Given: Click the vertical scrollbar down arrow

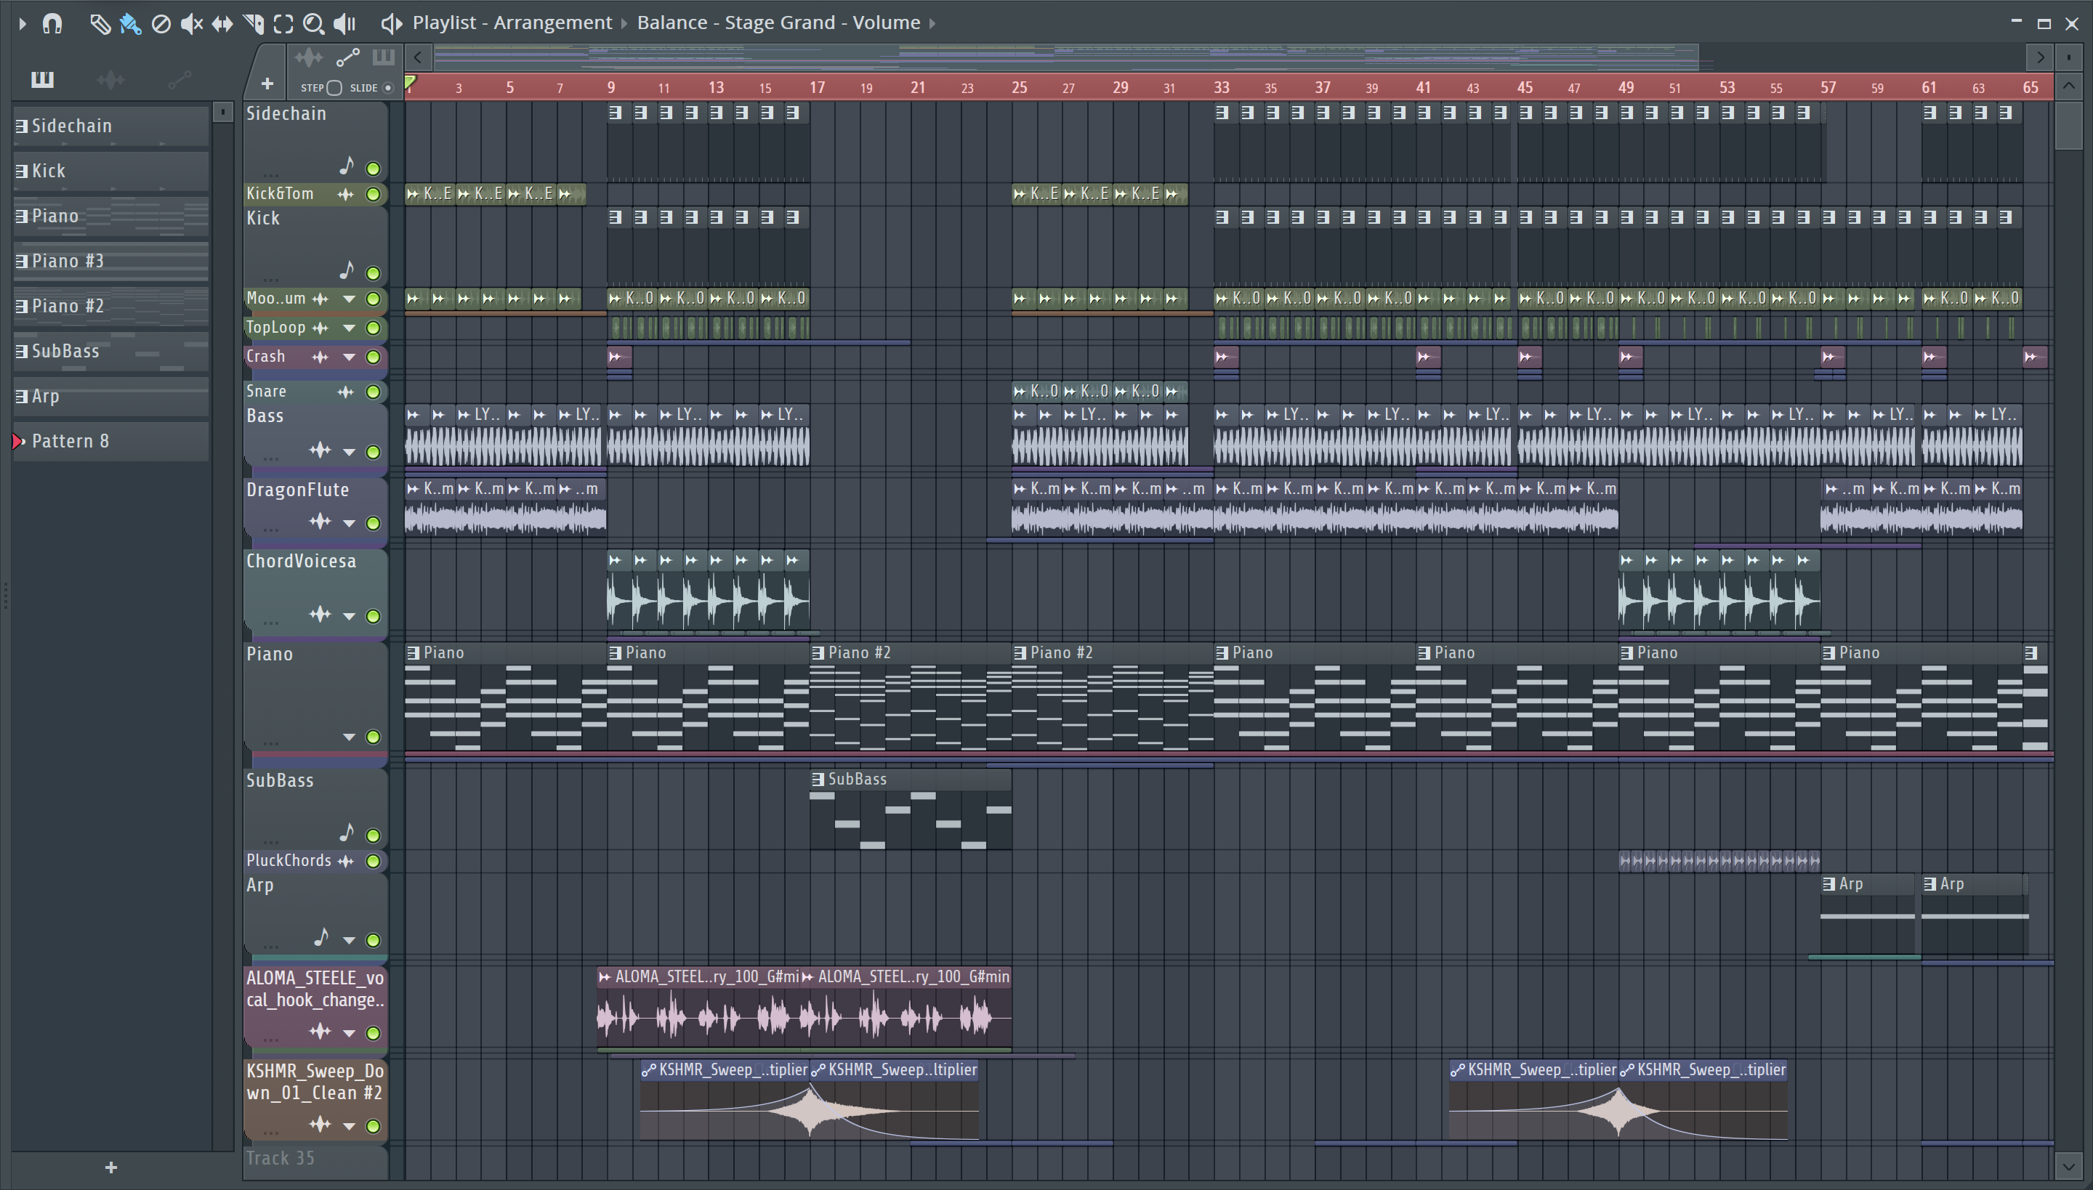Looking at the screenshot, I should [2068, 1165].
